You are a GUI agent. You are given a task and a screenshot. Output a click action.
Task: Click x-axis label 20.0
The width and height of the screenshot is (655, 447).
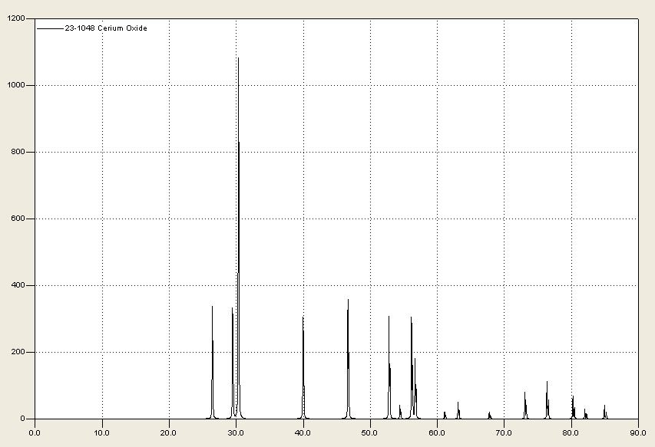[x=168, y=433]
